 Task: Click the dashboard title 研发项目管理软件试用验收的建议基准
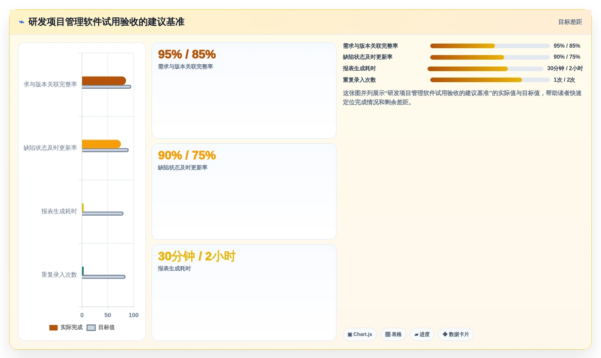coord(107,22)
